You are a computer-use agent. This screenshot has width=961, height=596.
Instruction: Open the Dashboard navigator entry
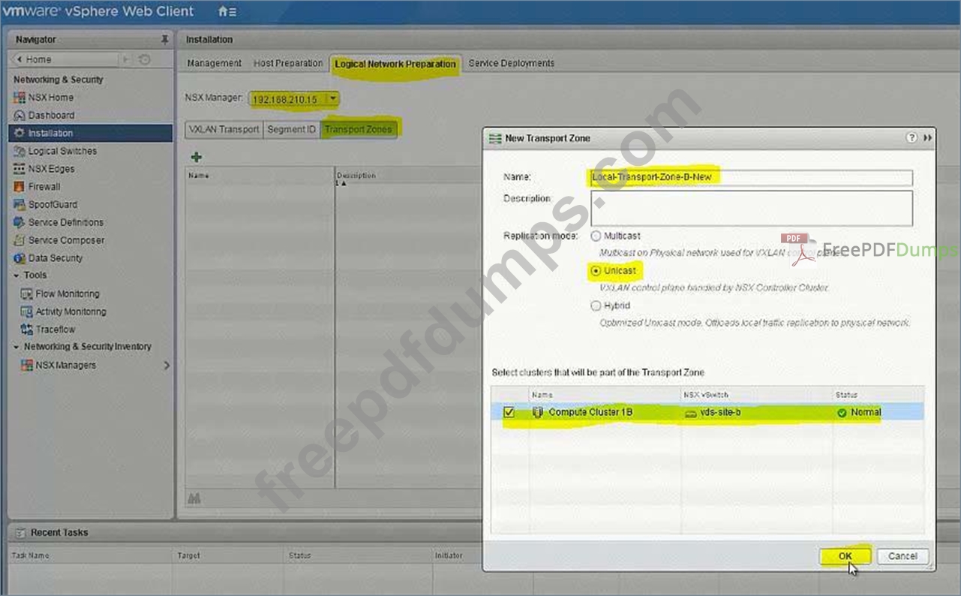51,116
